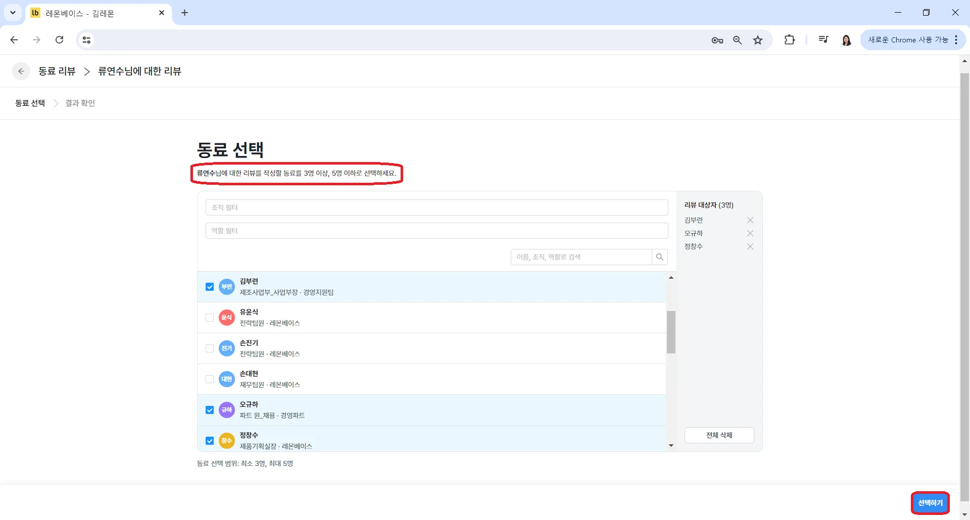The height and width of the screenshot is (520, 970).
Task: Click the round back arrow beside 동료 리뷰
Action: (21, 71)
